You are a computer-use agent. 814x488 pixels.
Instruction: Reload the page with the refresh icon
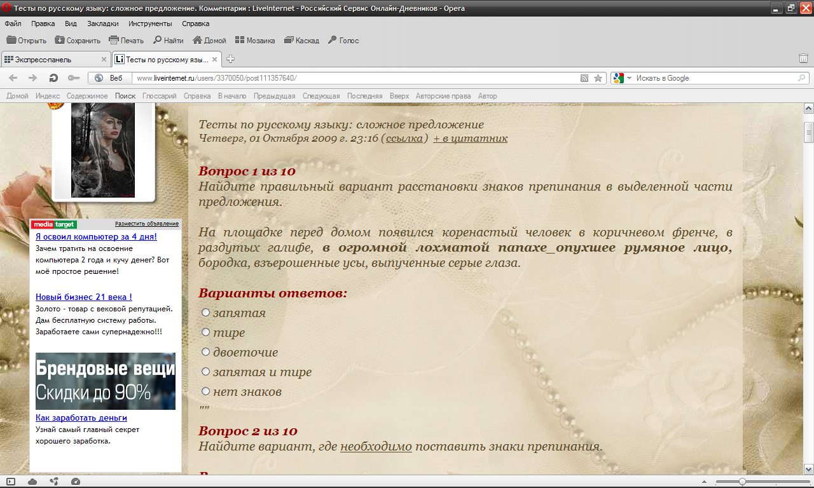tap(54, 78)
